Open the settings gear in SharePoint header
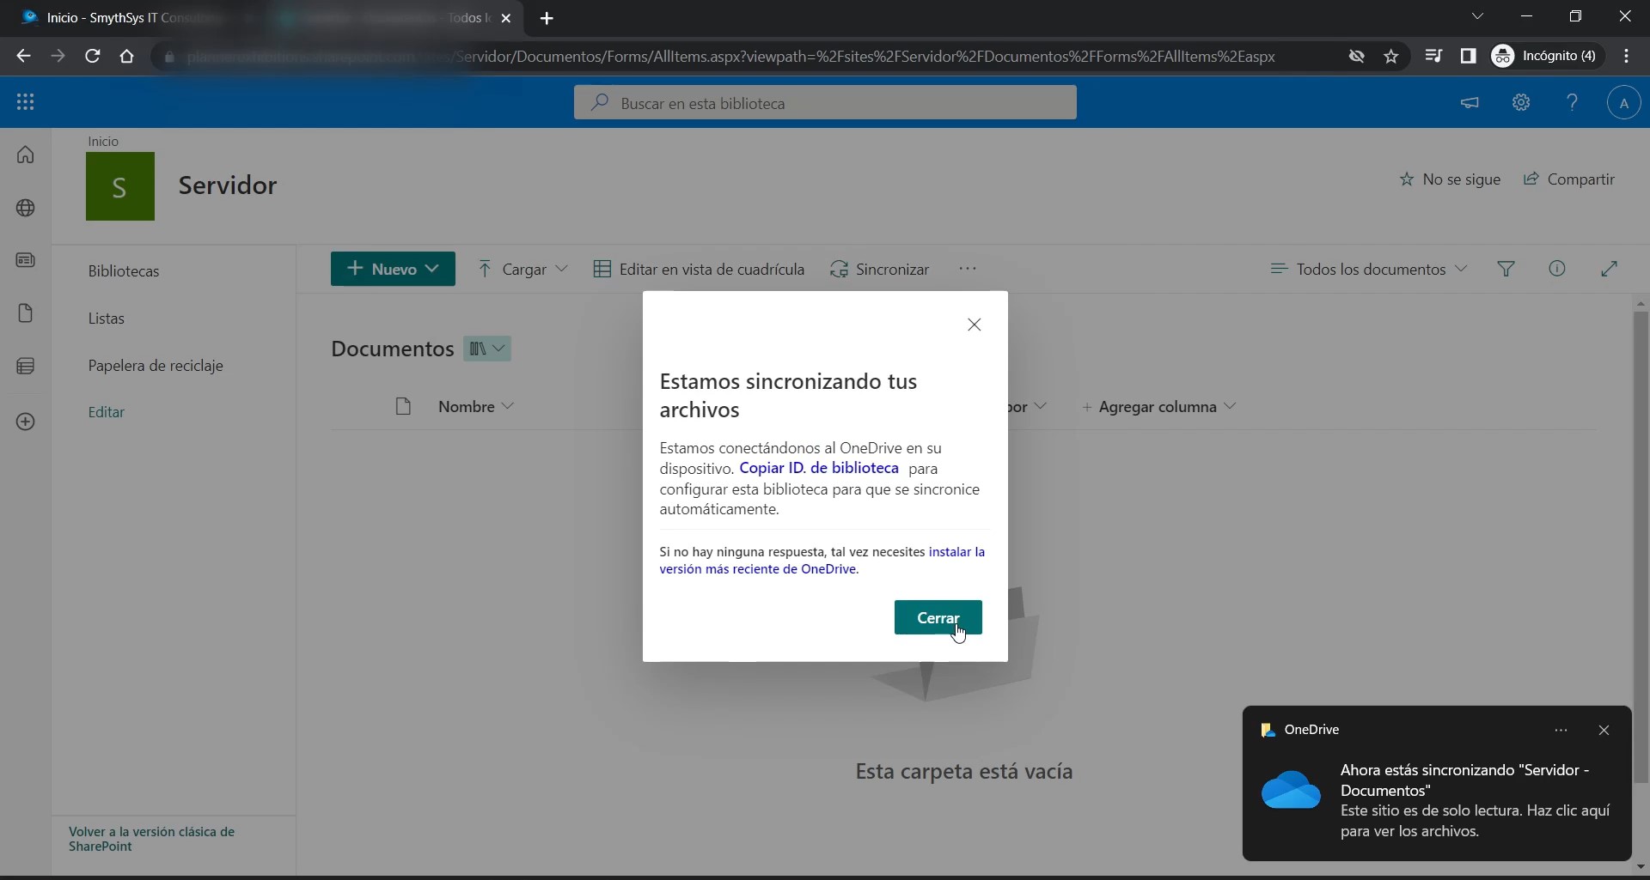Screen dimensions: 1650x880 (1521, 102)
